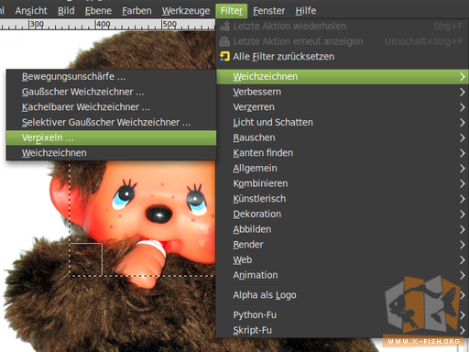Choose Gaußscher Weichzeichner filter
The width and height of the screenshot is (469, 352).
click(111, 92)
